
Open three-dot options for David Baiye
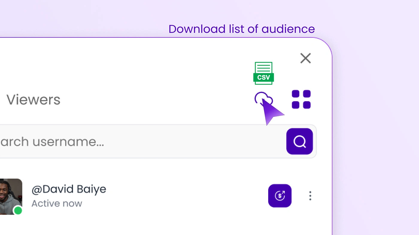click(310, 196)
